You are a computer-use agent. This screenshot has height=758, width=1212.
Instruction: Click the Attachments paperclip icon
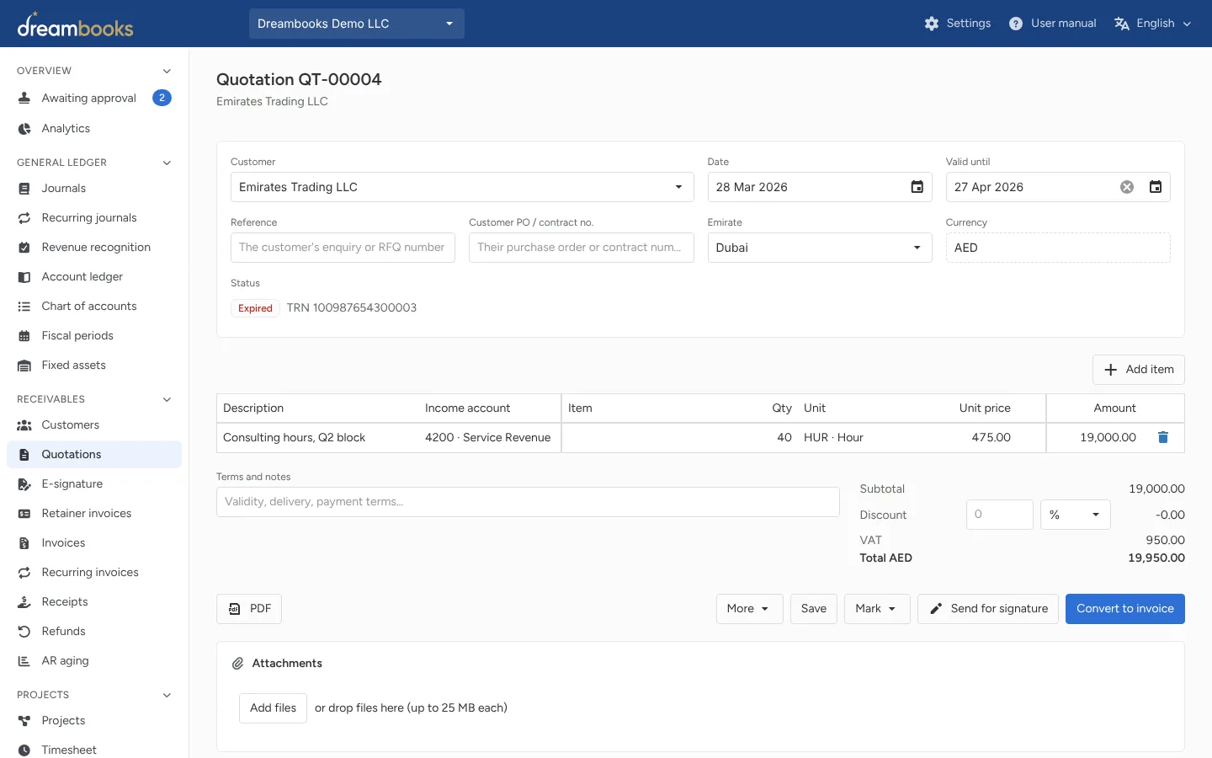coord(238,664)
